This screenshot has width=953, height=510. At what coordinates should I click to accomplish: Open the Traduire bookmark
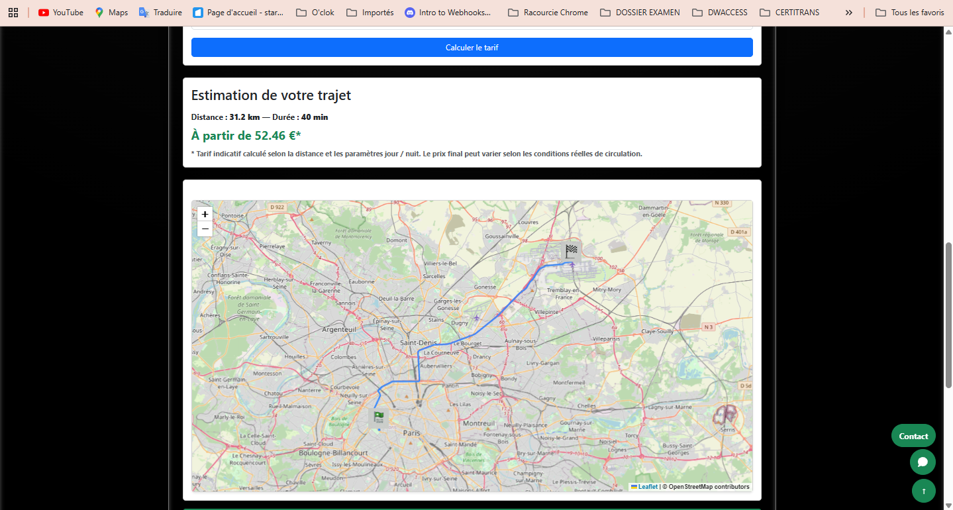tap(160, 12)
